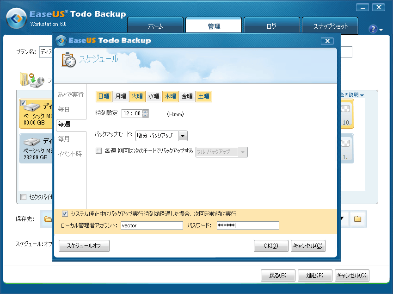Image resolution: width=393 pixels, height=294 pixels.
Task: Click the backup files-to-disk icon
Action: point(32,81)
